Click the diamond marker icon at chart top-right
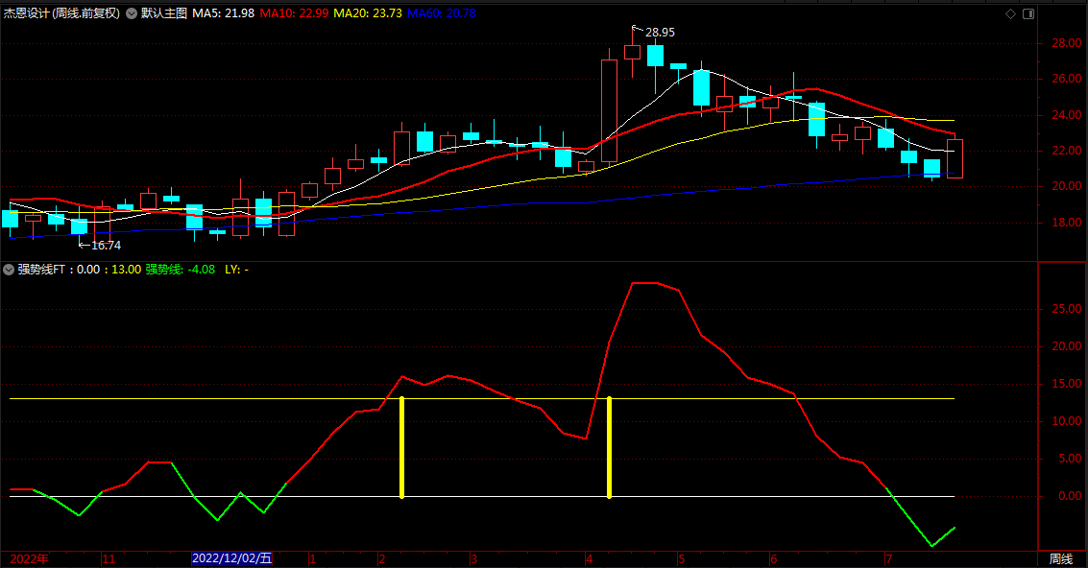This screenshot has height=568, width=1088. (x=1010, y=13)
